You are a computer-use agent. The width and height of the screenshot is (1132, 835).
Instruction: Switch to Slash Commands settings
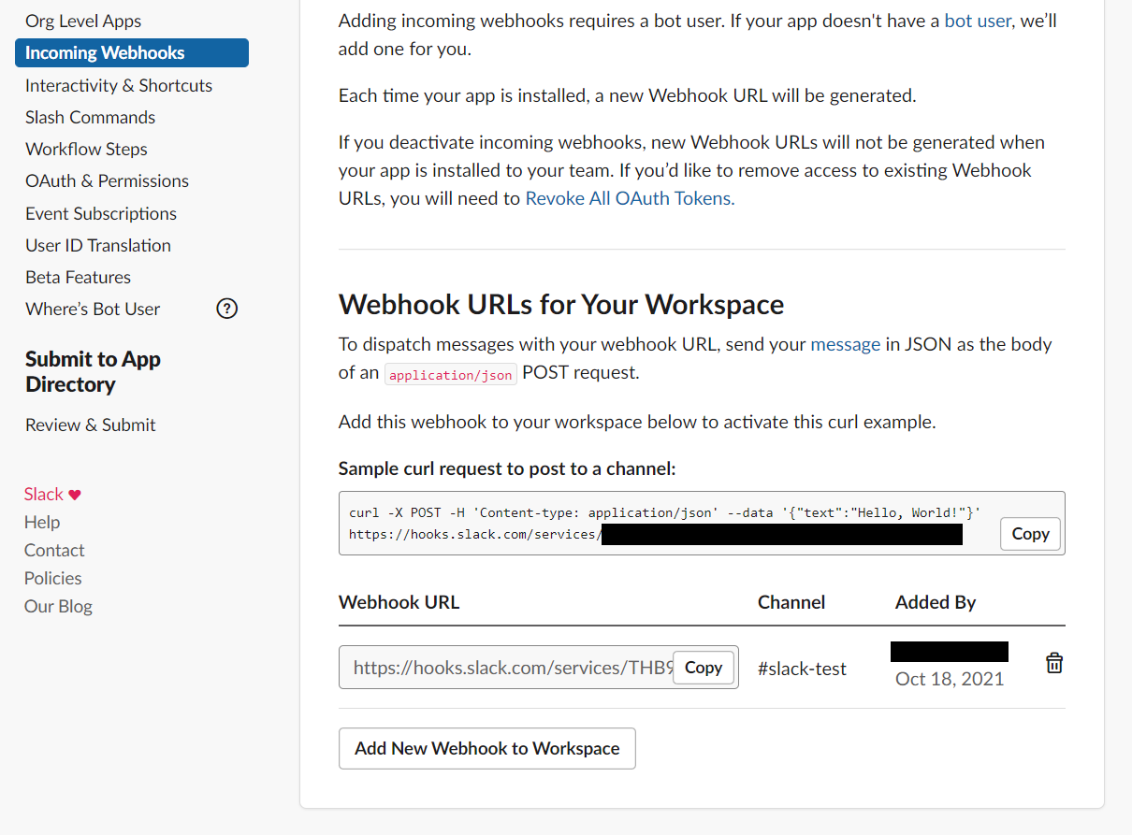click(89, 117)
